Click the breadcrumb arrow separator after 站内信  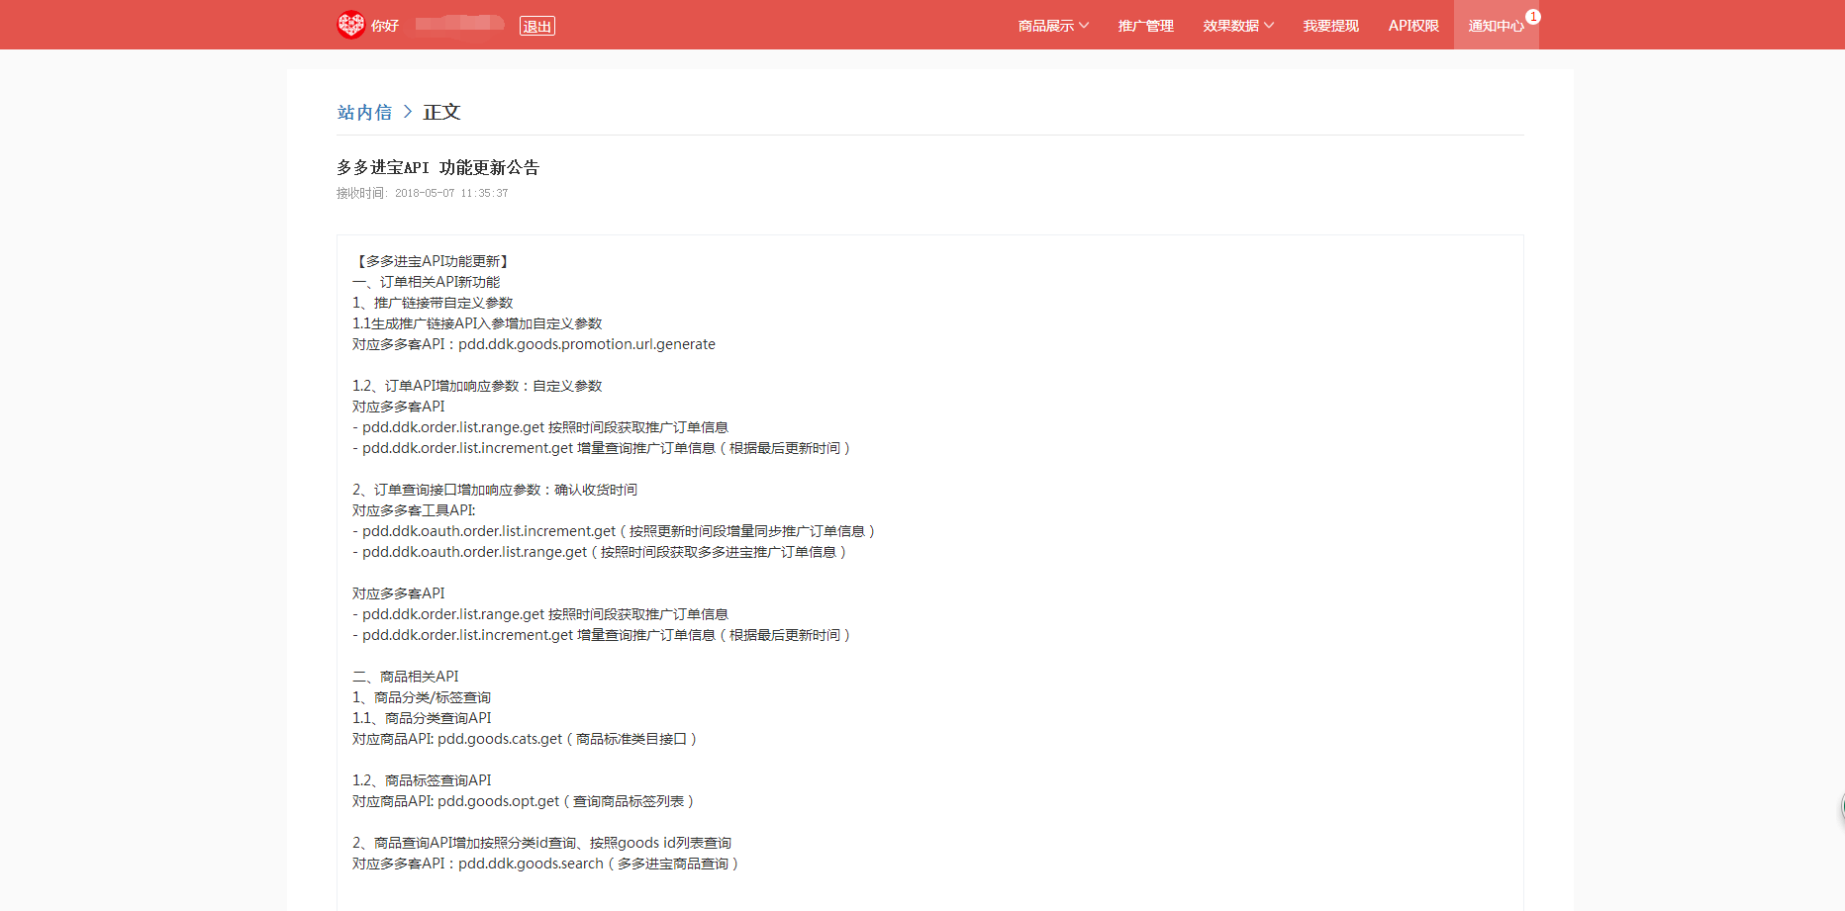point(407,112)
